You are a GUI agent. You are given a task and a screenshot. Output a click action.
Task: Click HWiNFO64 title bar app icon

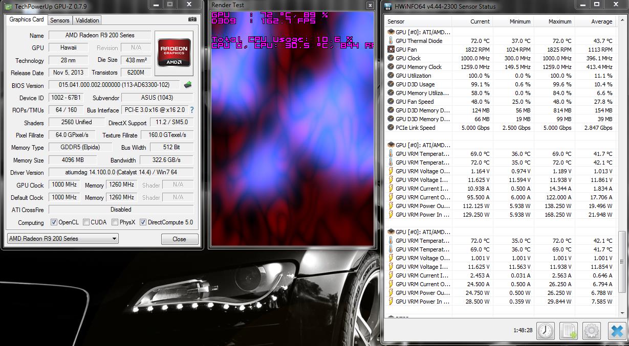(x=389, y=7)
